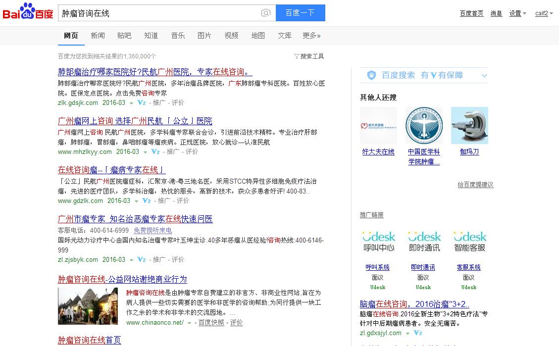
Task: Click 伽玛刀 machine thumbnail
Action: [x=469, y=125]
